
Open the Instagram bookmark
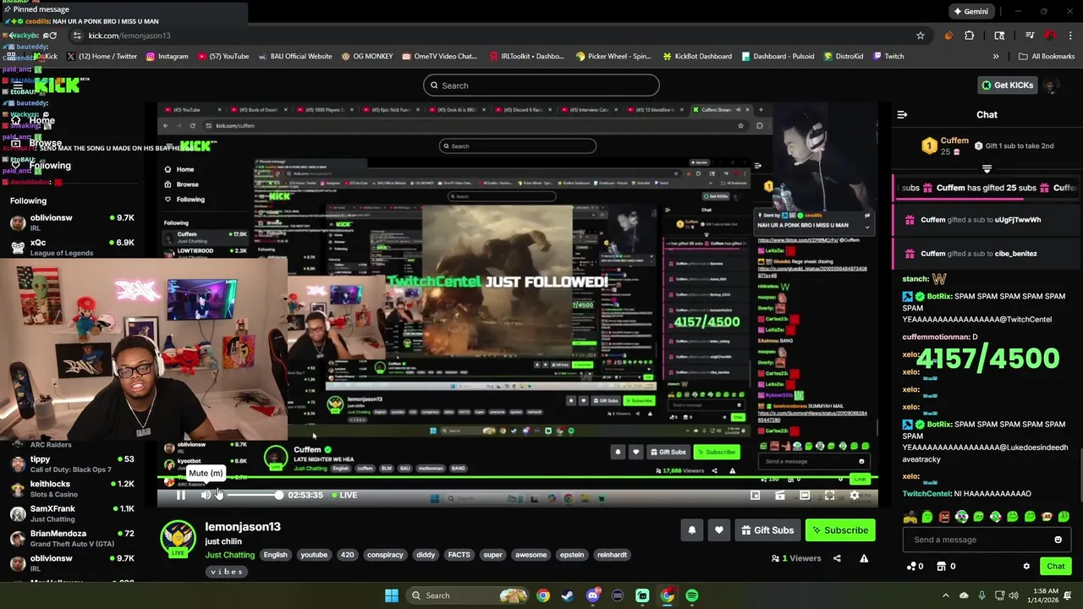(167, 56)
